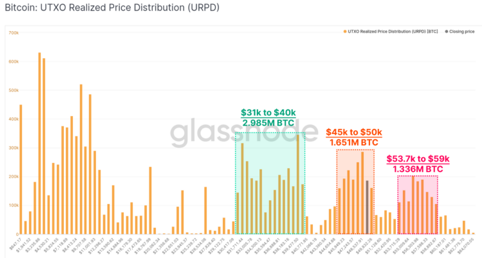Click the tallest orange bar above 600k
482x258 pixels.
coord(40,143)
